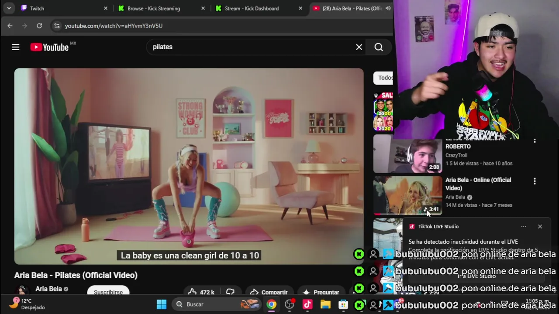Click the YouTube logo
Image resolution: width=559 pixels, height=314 pixels.
click(x=49, y=47)
